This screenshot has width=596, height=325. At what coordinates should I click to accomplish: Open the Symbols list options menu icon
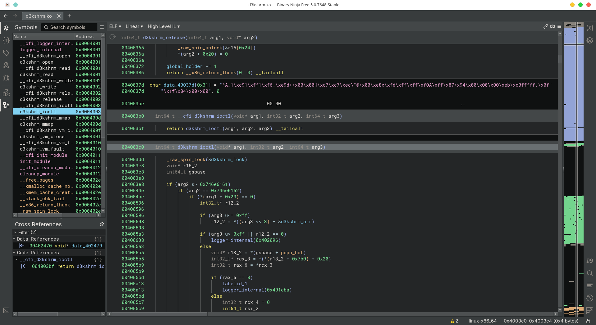(x=102, y=27)
